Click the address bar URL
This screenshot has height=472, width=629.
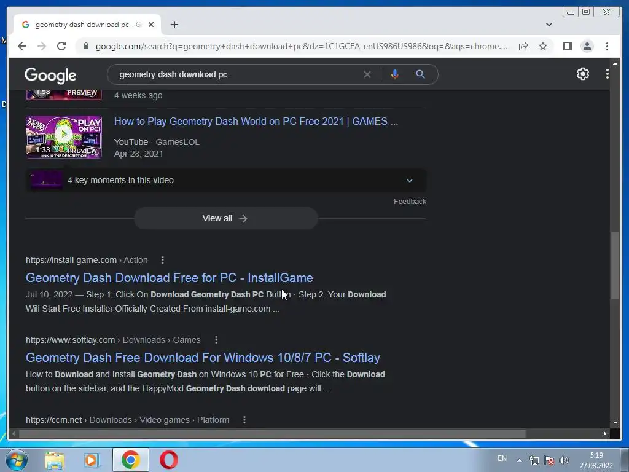[x=301, y=46]
